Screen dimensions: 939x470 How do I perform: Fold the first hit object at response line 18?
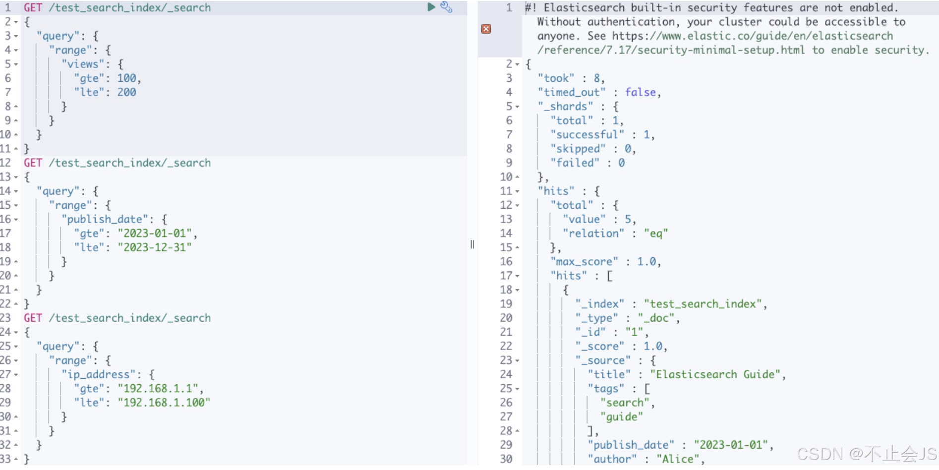[x=518, y=290]
